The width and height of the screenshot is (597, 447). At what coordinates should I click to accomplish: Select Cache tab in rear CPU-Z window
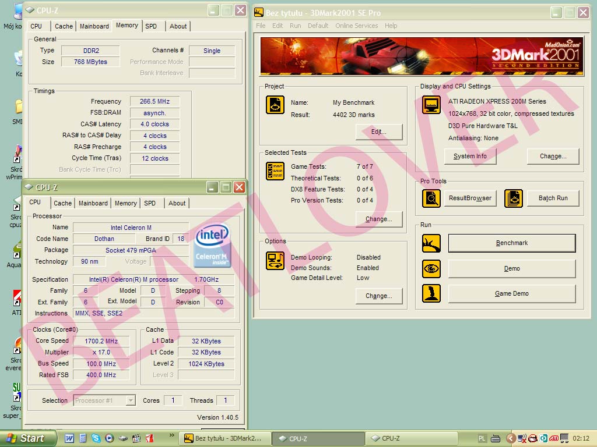click(64, 26)
